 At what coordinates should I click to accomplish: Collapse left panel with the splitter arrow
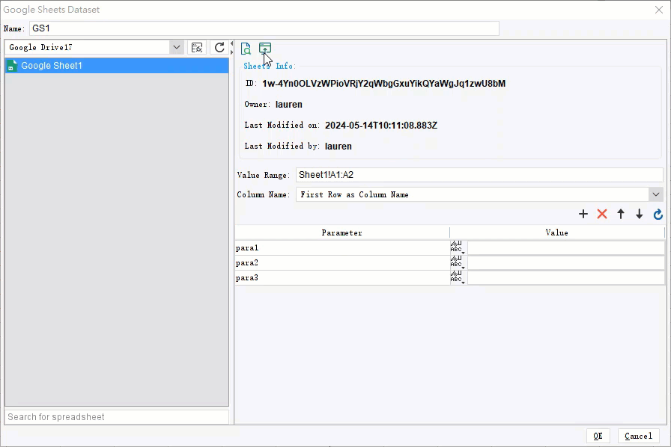[231, 43]
